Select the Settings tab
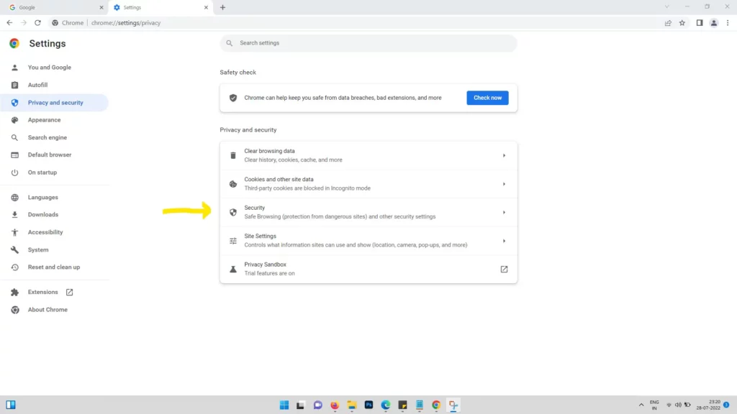Viewport: 737px width, 414px height. click(x=160, y=7)
